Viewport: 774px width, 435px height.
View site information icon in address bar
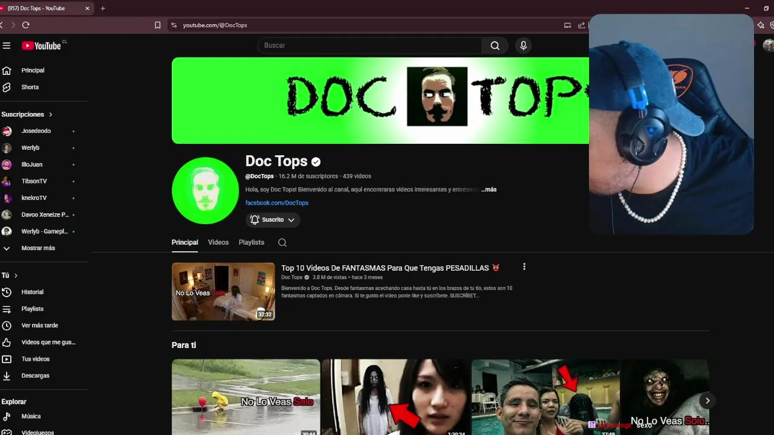coord(174,25)
